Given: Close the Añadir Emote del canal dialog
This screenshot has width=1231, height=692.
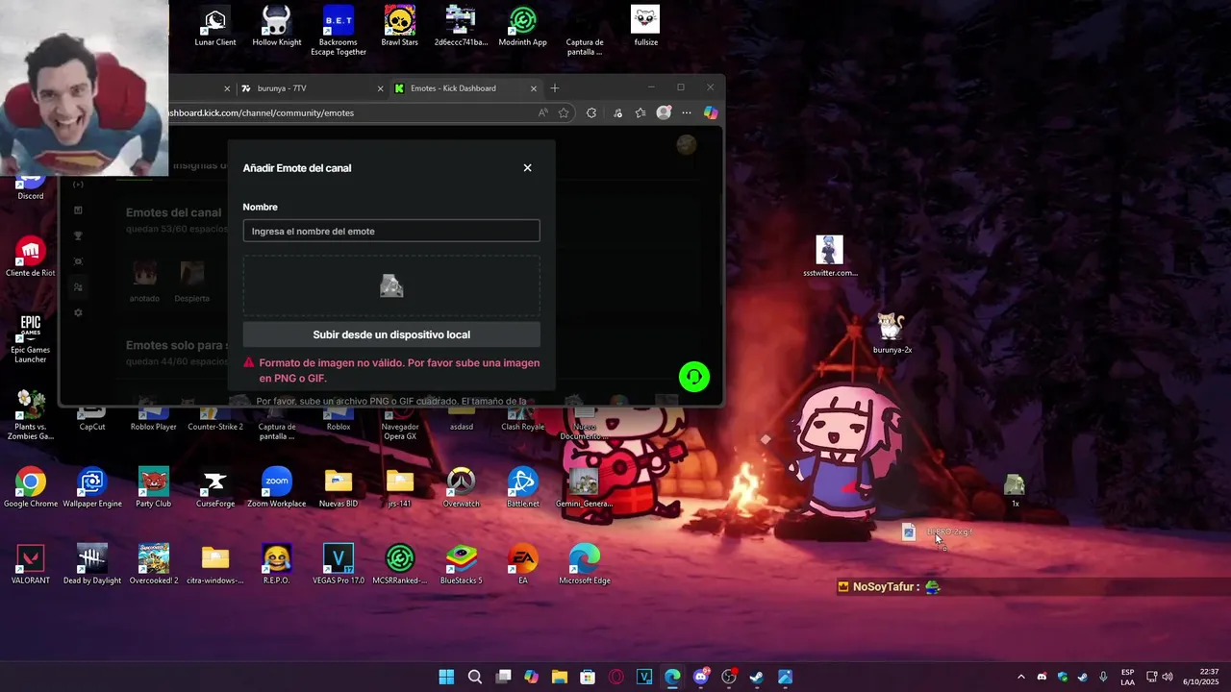Looking at the screenshot, I should [527, 168].
